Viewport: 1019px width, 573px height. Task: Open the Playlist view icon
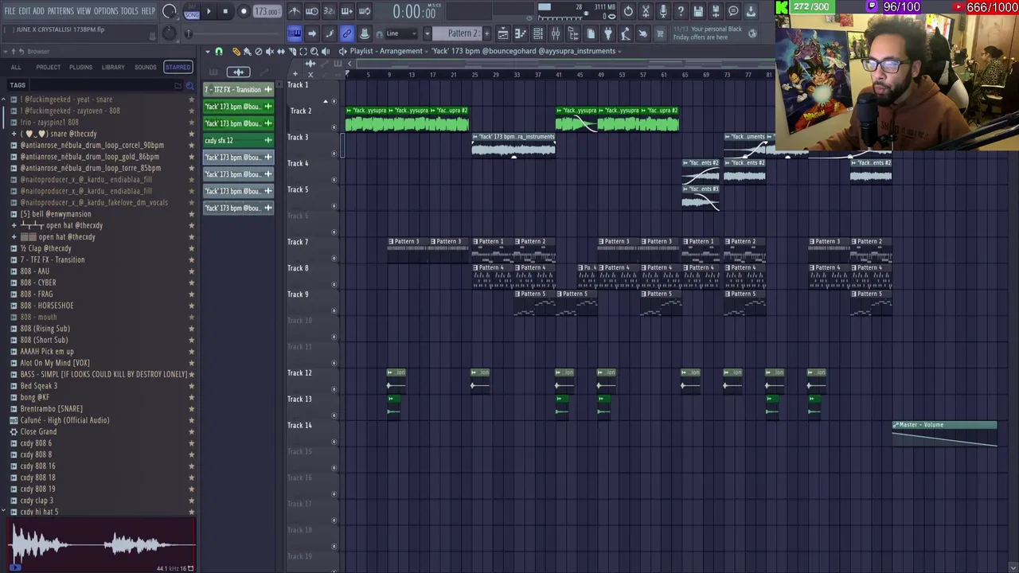(503, 33)
